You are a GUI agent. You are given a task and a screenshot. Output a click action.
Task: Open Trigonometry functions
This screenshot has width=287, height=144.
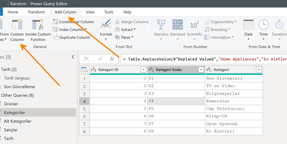click(221, 22)
